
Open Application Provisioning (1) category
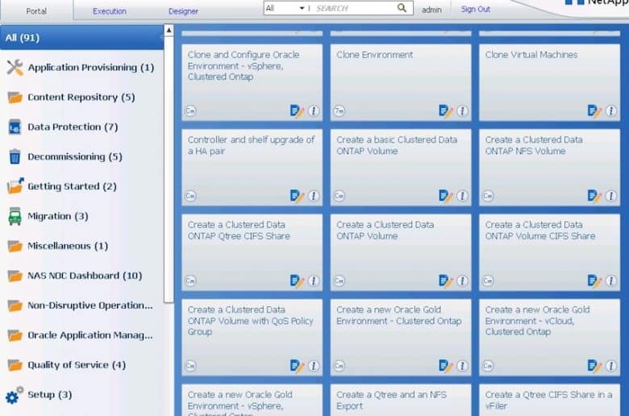tap(80, 68)
